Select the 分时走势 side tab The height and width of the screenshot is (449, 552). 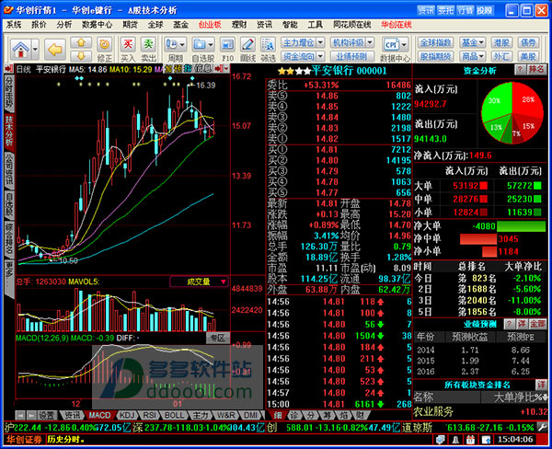(9, 92)
